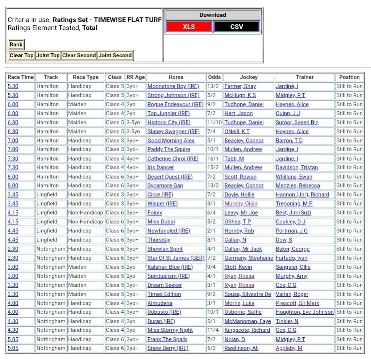This screenshot has height=359, width=371.
Task: View jockey Farmer, Shay
Action: point(240,86)
